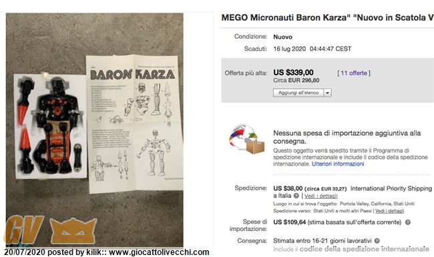Open the Baron Karza product photo
Viewport: 434px width, 257px height.
coord(94,130)
